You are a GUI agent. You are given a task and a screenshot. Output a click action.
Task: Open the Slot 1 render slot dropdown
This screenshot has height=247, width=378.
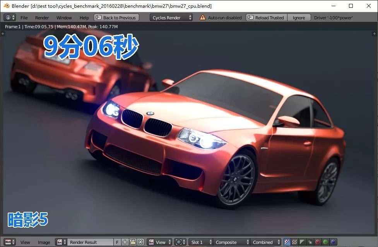[200, 242]
